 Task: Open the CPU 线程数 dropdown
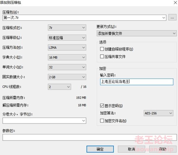(59, 87)
